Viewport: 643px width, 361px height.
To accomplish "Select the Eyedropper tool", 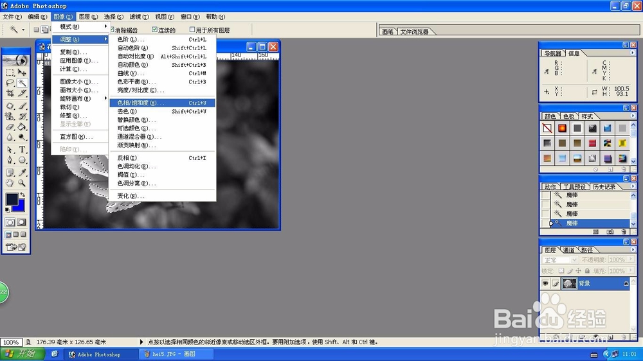I will (x=22, y=173).
